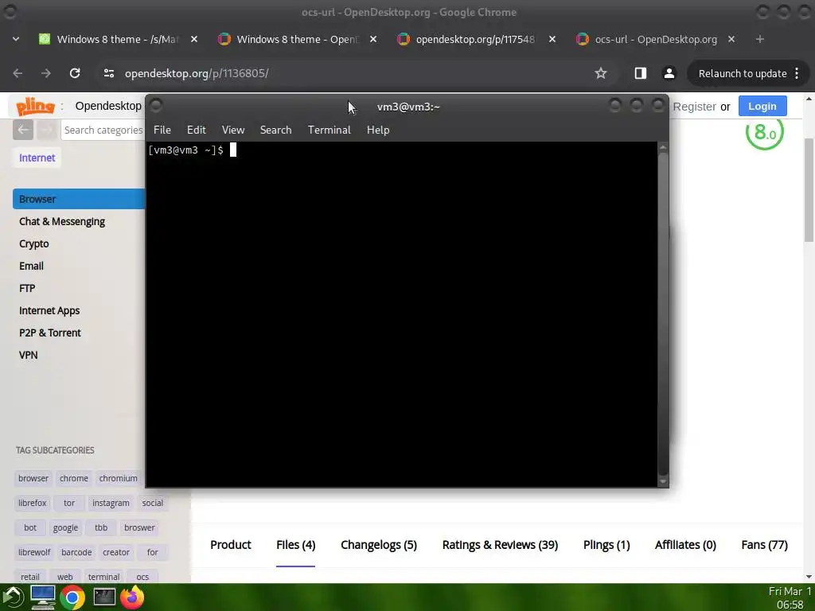Click terminal scrollbar down arrow

pyautogui.click(x=663, y=481)
